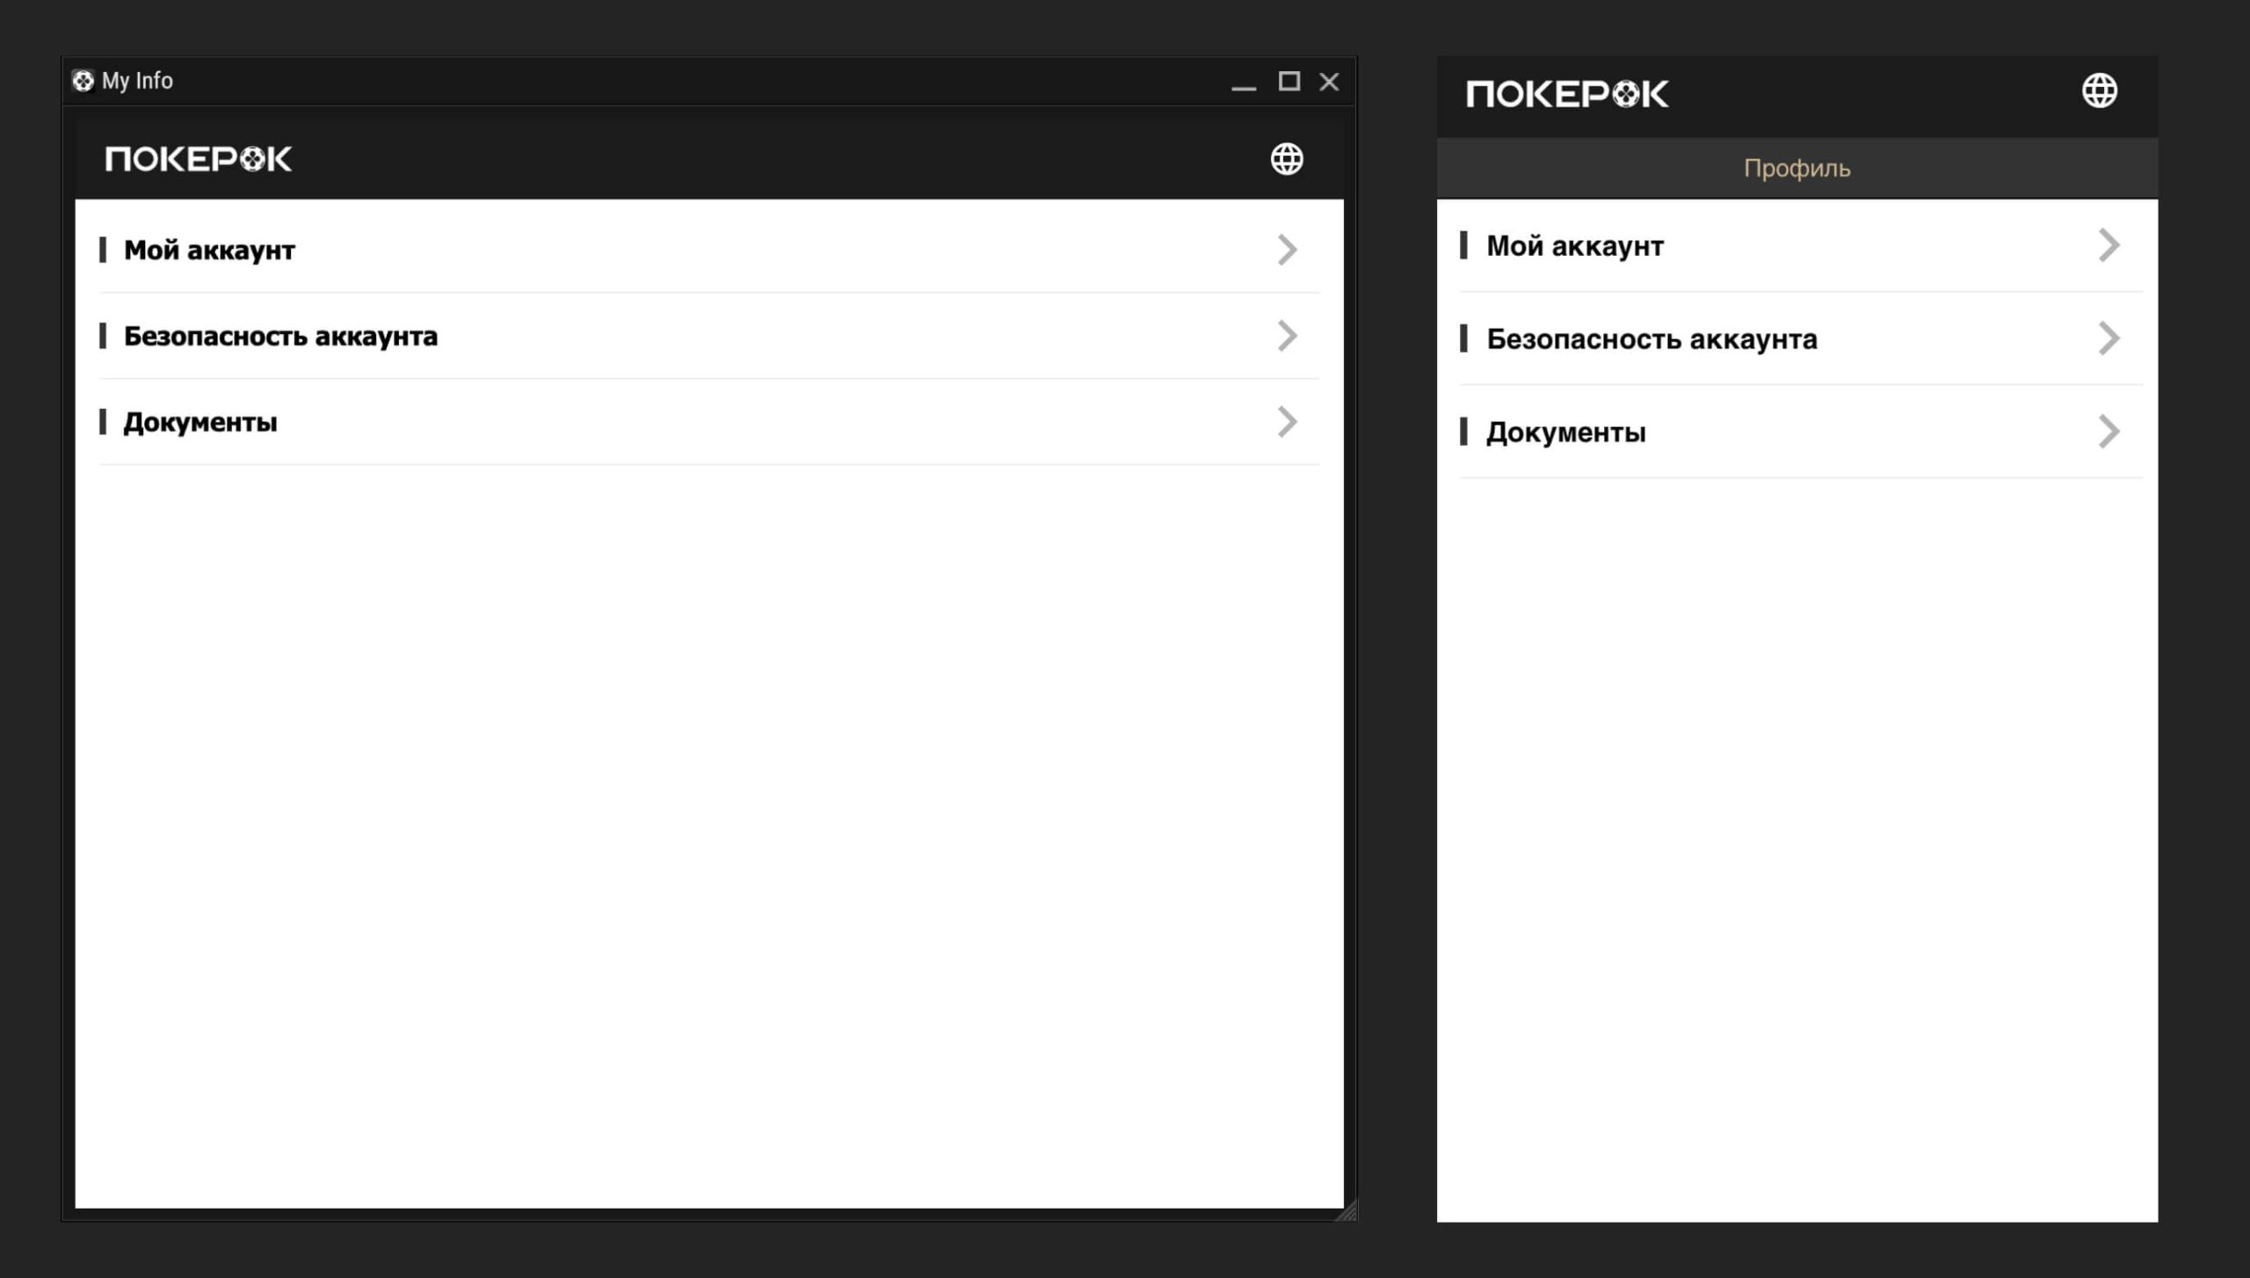
Task: Click the Документы row in the mobile view
Action: coord(1566,431)
